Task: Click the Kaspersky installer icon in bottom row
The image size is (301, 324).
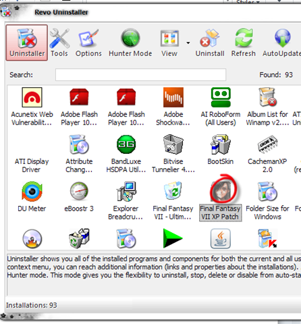Action: (x=267, y=238)
